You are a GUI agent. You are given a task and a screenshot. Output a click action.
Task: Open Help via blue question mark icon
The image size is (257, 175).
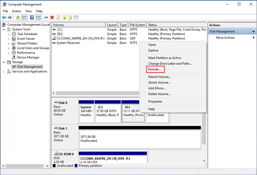point(32,18)
